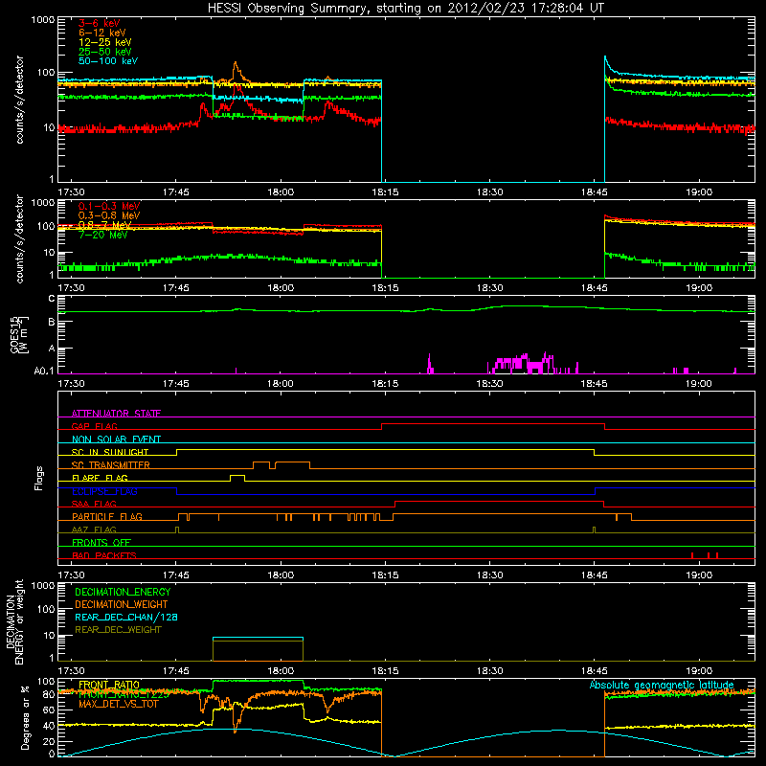Click the 7-20 MeV legend label
766x766 pixels.
click(102, 235)
